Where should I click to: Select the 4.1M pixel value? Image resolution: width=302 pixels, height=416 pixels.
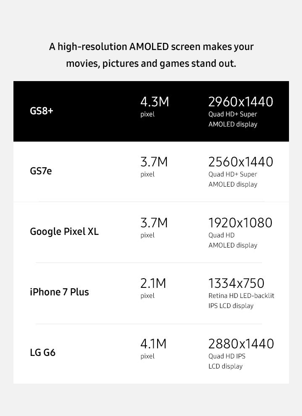[153, 344]
